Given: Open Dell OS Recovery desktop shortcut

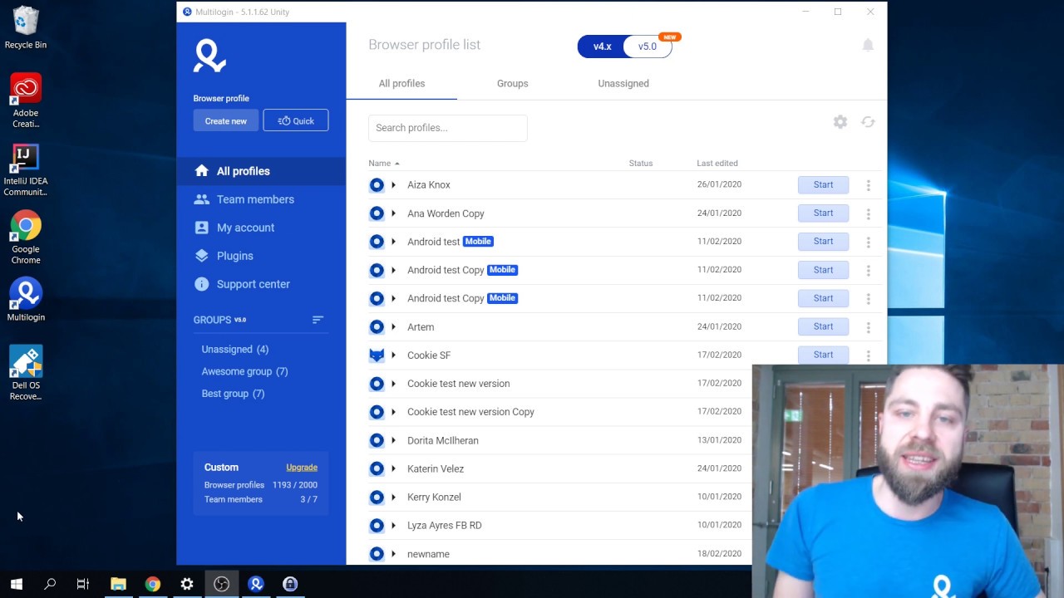Looking at the screenshot, I should click(26, 373).
